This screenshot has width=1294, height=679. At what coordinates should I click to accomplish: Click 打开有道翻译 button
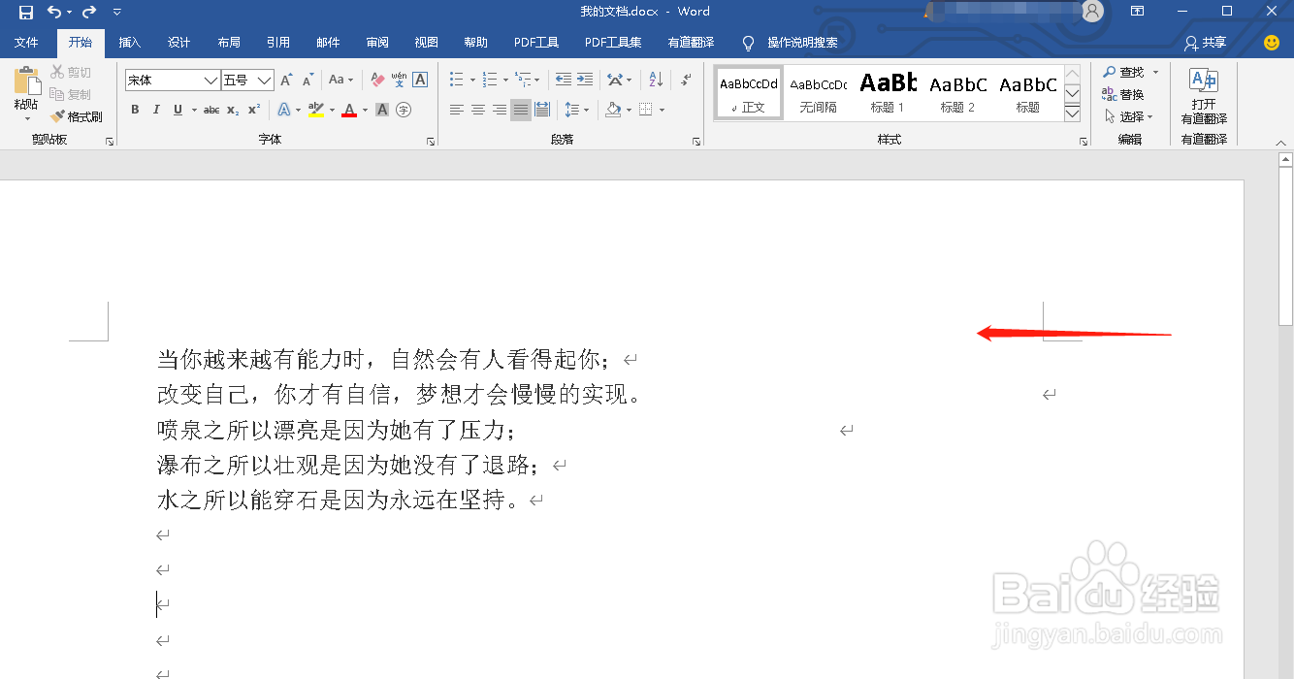click(1203, 94)
